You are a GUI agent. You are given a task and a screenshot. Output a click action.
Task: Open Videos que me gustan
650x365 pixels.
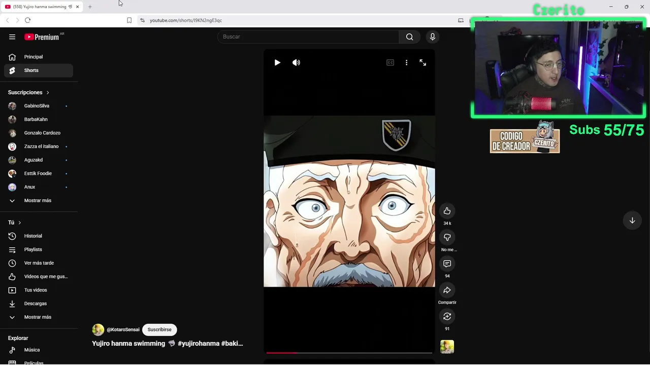(x=39, y=276)
